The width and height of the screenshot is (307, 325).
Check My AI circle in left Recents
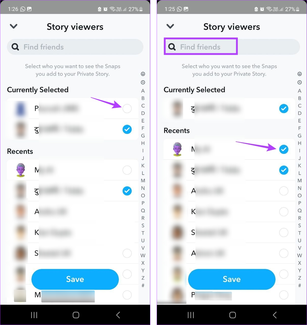(x=127, y=170)
